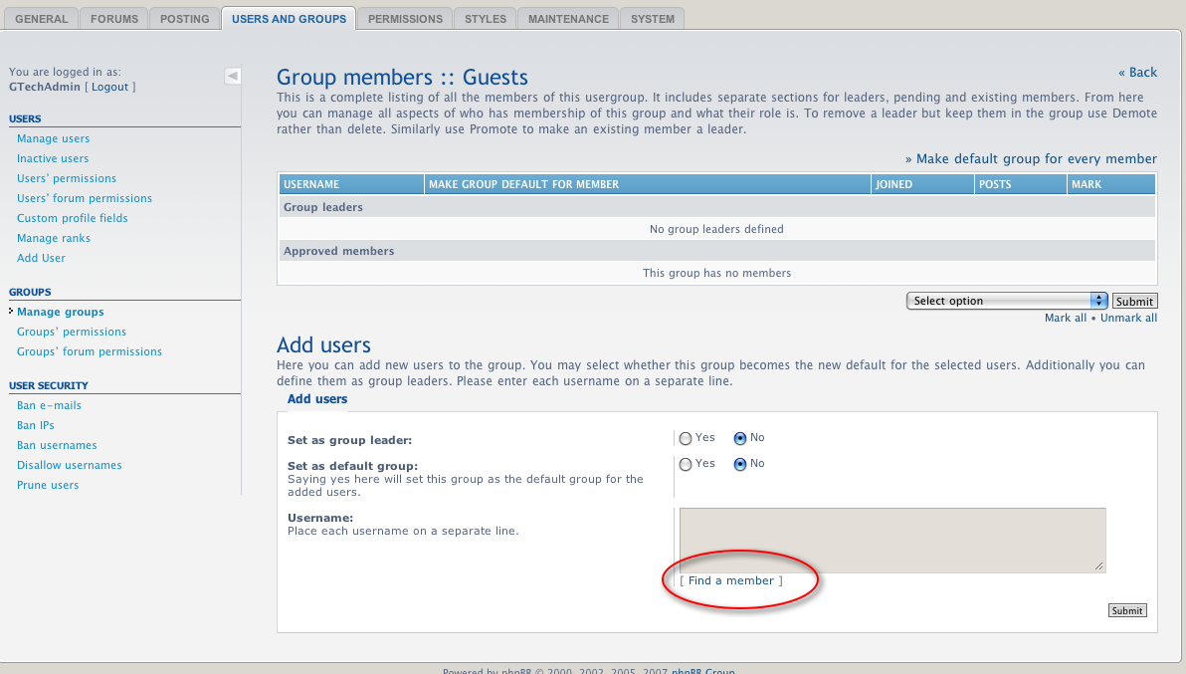Open Manage users in sidebar
Viewport: 1186px width, 674px height.
[x=54, y=139]
